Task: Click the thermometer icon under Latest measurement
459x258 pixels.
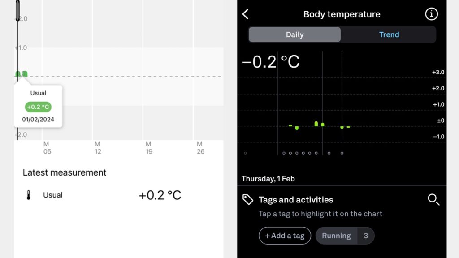Action: (29, 195)
